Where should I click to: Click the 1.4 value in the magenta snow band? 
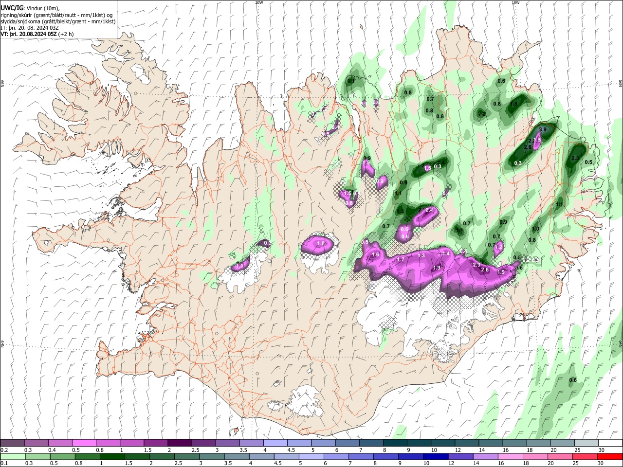pyautogui.click(x=446, y=253)
